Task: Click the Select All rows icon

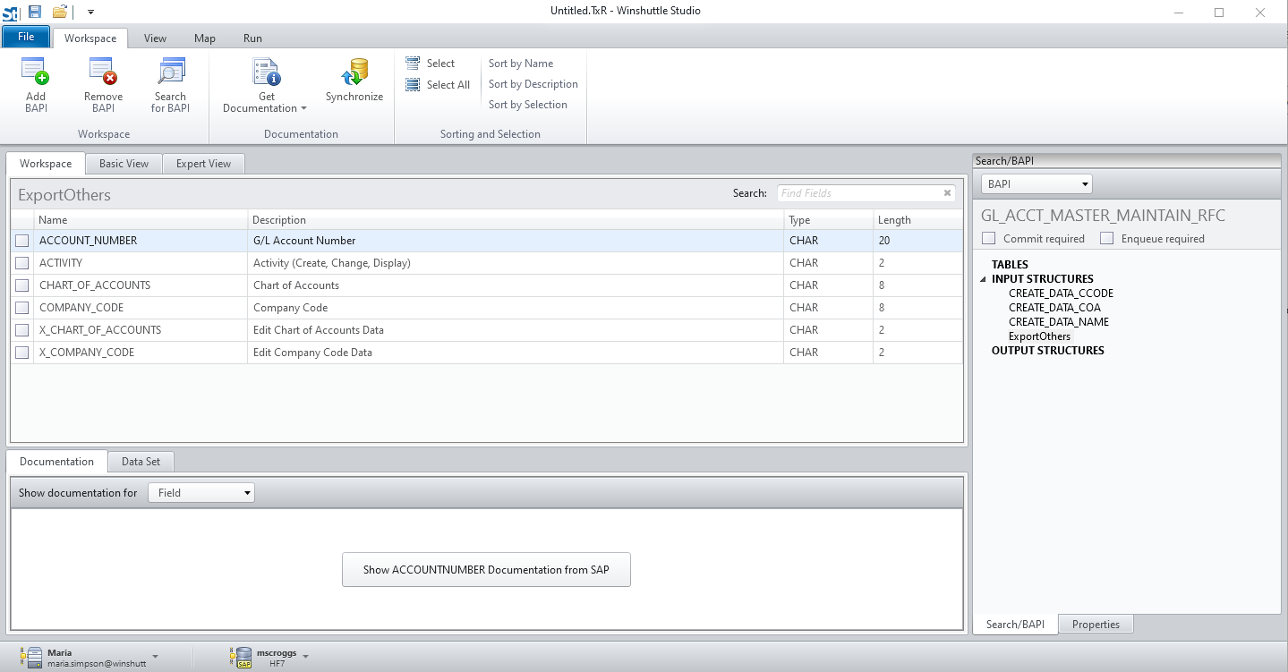Action: coord(413,85)
